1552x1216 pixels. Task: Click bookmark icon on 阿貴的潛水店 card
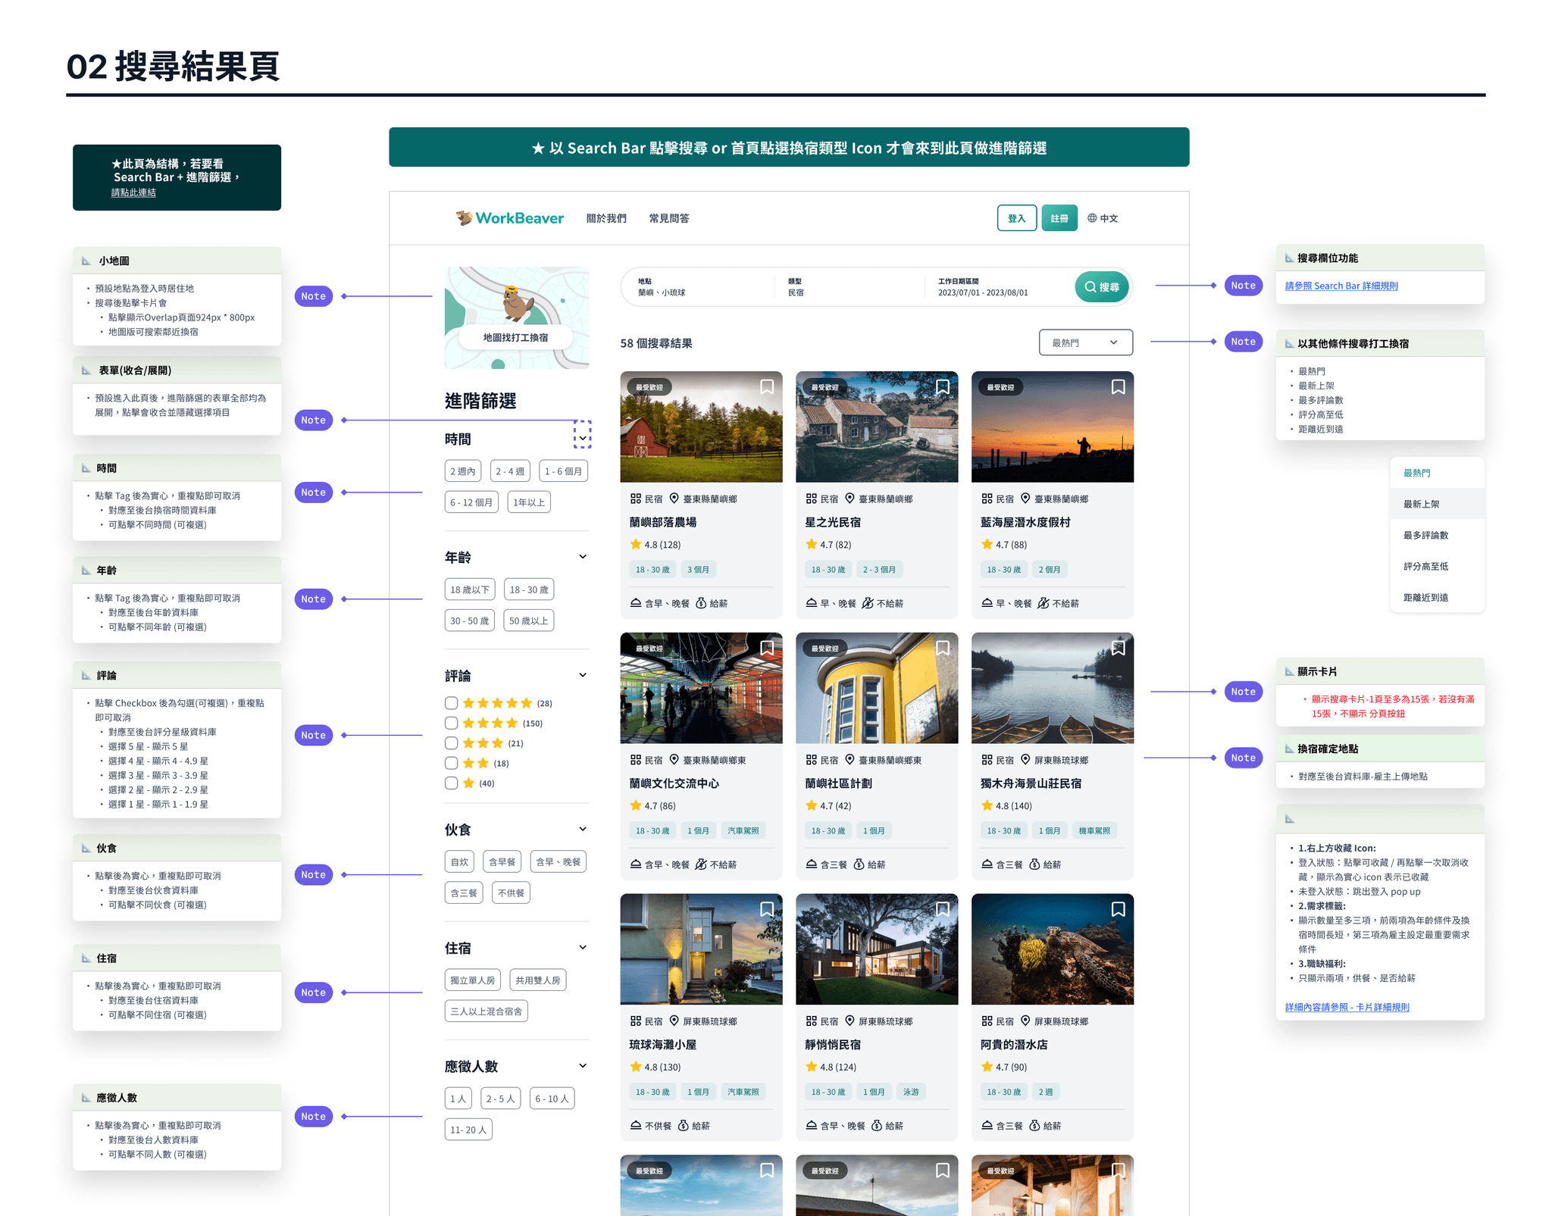coord(1118,909)
